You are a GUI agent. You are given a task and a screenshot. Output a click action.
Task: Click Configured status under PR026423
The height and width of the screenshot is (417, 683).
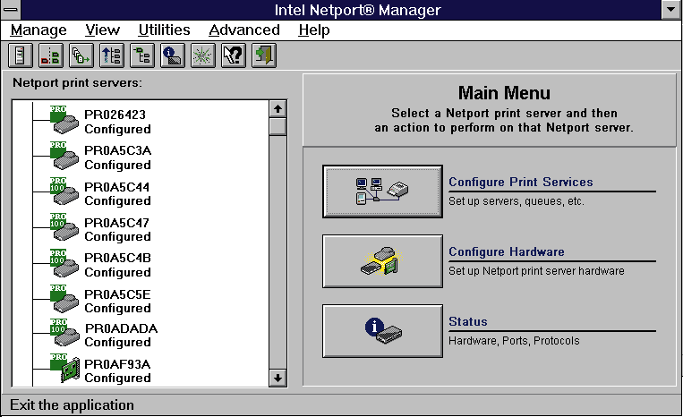[117, 129]
